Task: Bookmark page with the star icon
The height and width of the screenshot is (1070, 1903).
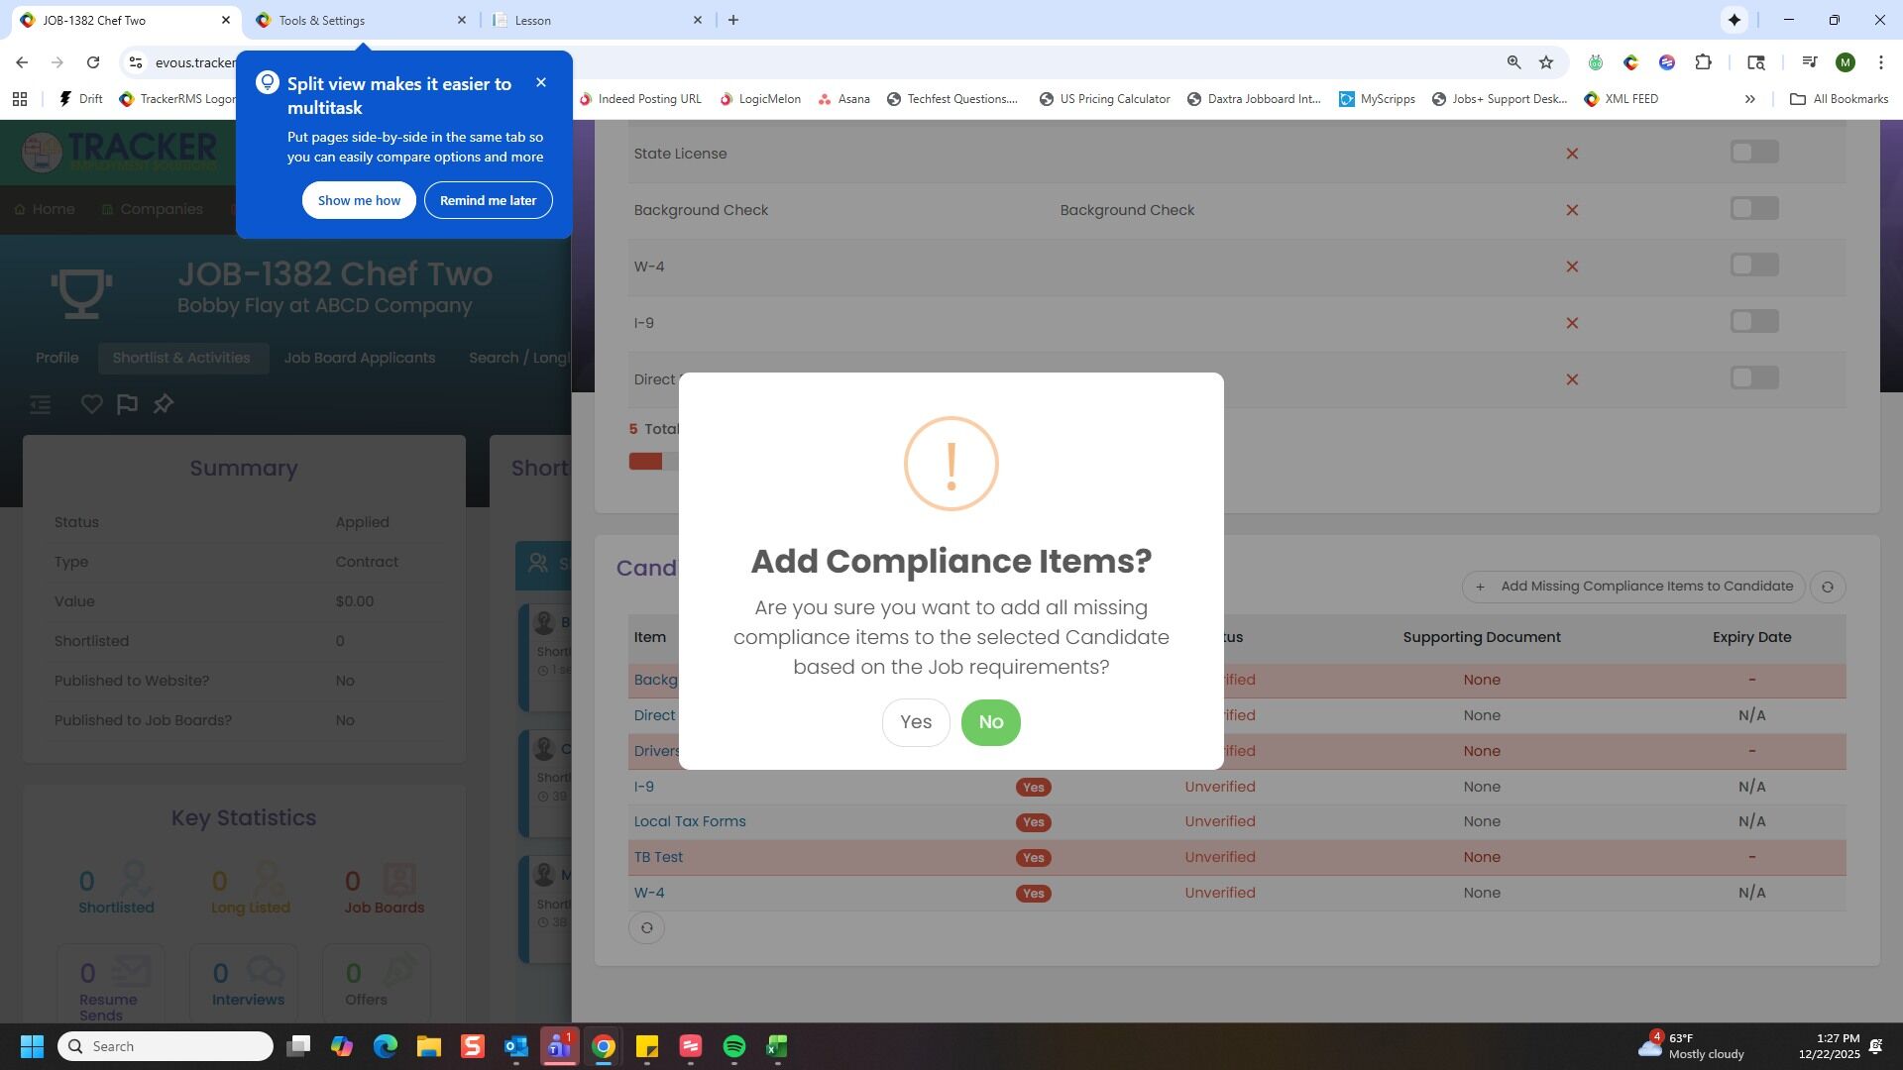Action: pos(1545,62)
